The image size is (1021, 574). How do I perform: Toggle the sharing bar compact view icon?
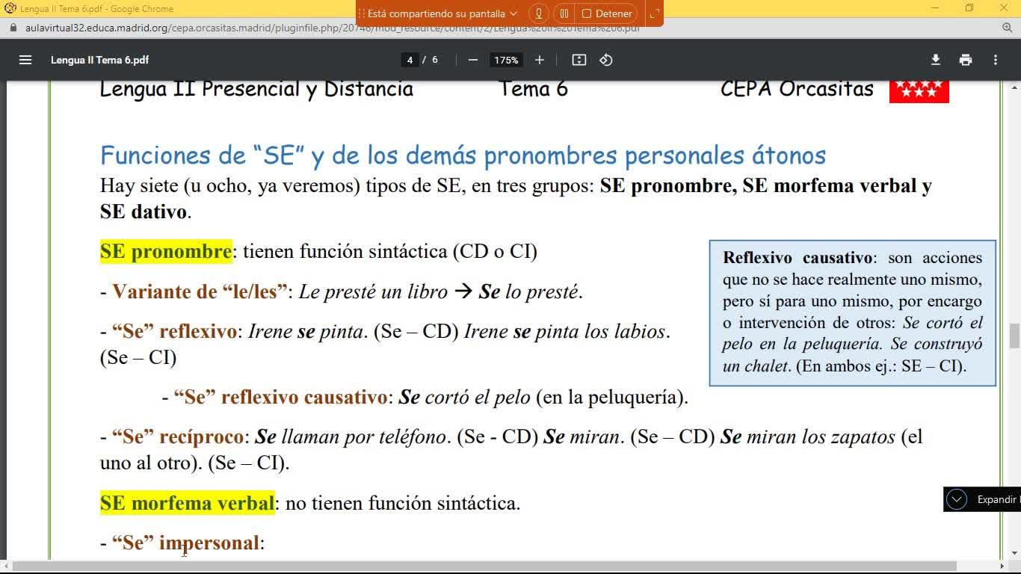pos(654,13)
